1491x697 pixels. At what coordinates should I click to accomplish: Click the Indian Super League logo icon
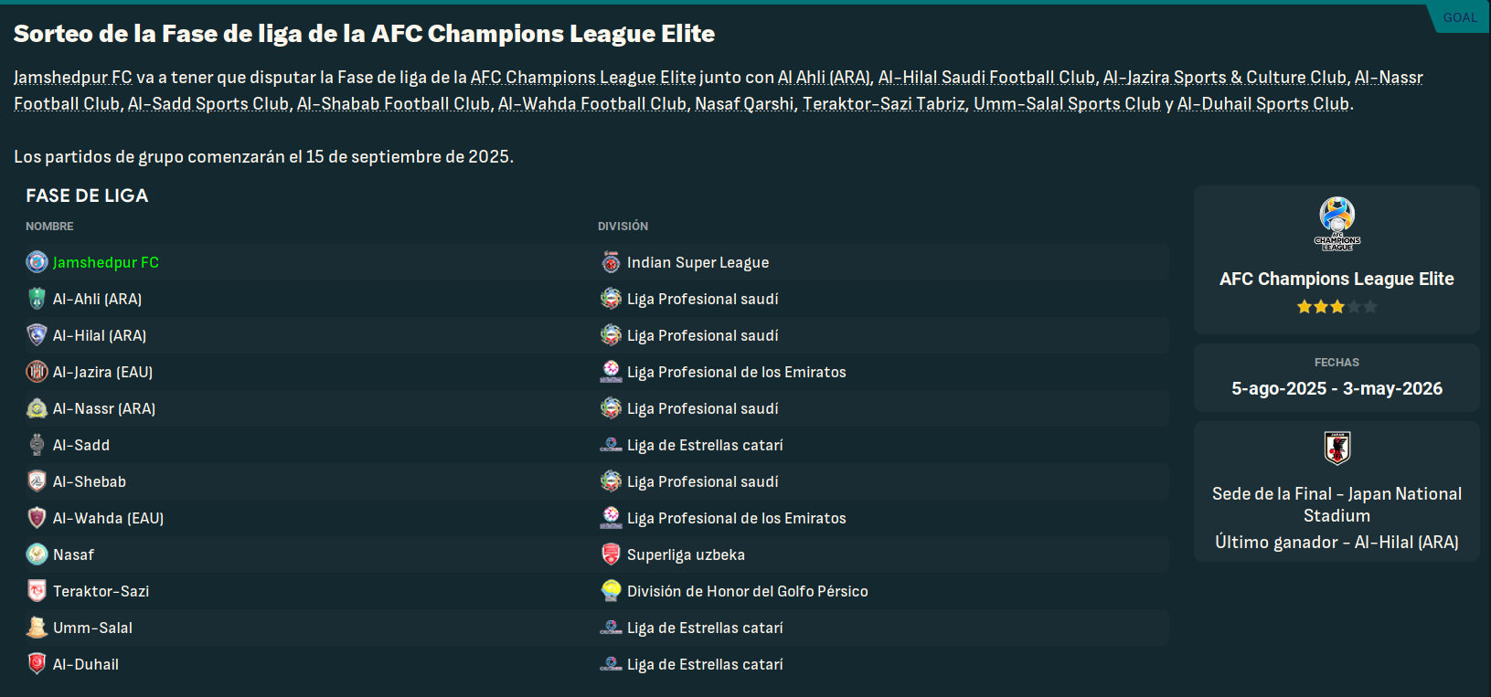pyautogui.click(x=611, y=262)
